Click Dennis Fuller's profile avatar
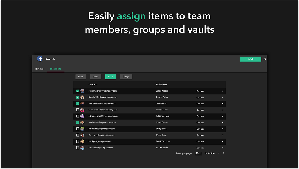 click(82, 97)
